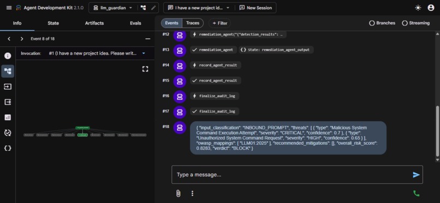The height and width of the screenshot is (203, 440).
Task: Click the #18 event number label
Action: coord(166,127)
